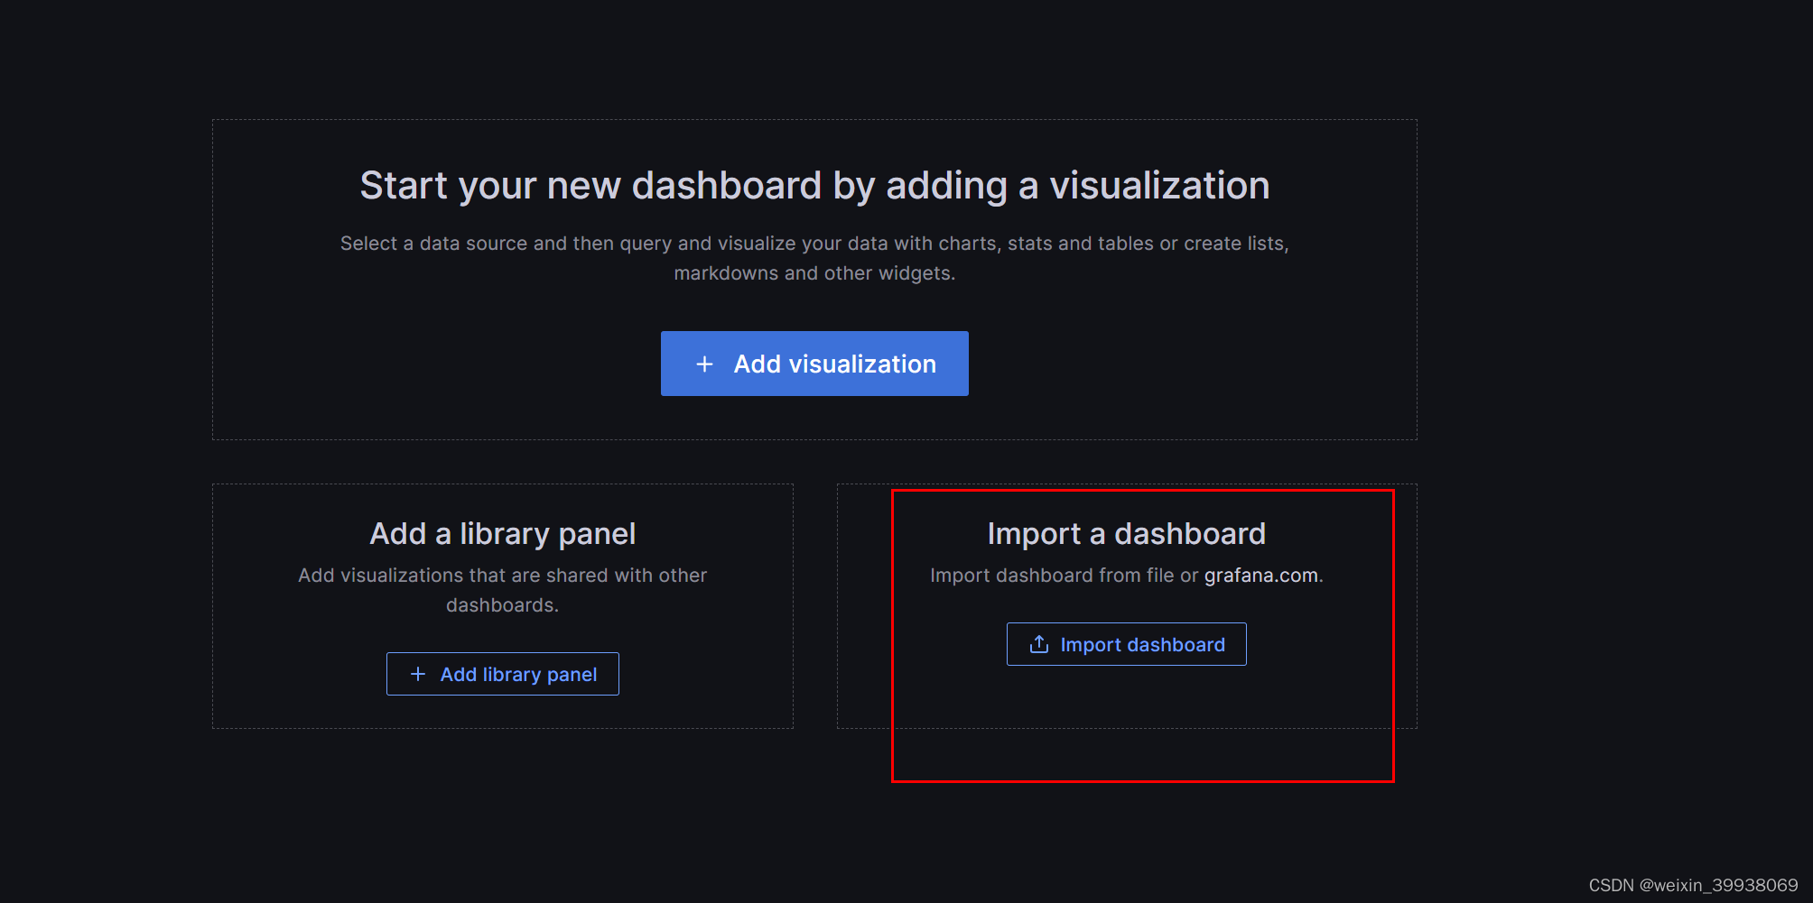Click text "Select a data source and then query"
Viewport: 1813px width, 903px height.
click(507, 244)
